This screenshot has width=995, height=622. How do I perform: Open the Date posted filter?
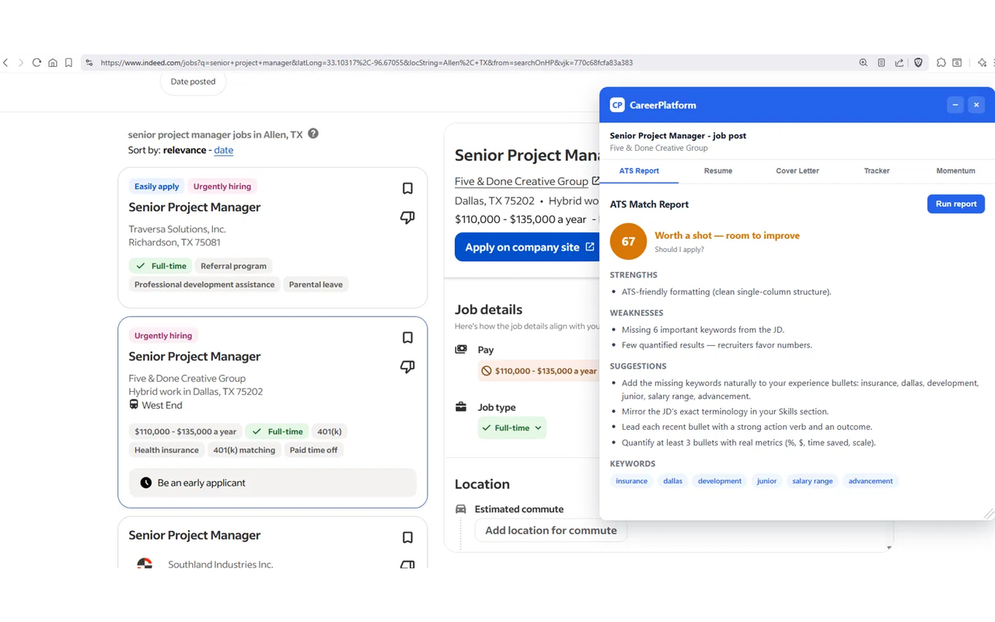pyautogui.click(x=193, y=82)
